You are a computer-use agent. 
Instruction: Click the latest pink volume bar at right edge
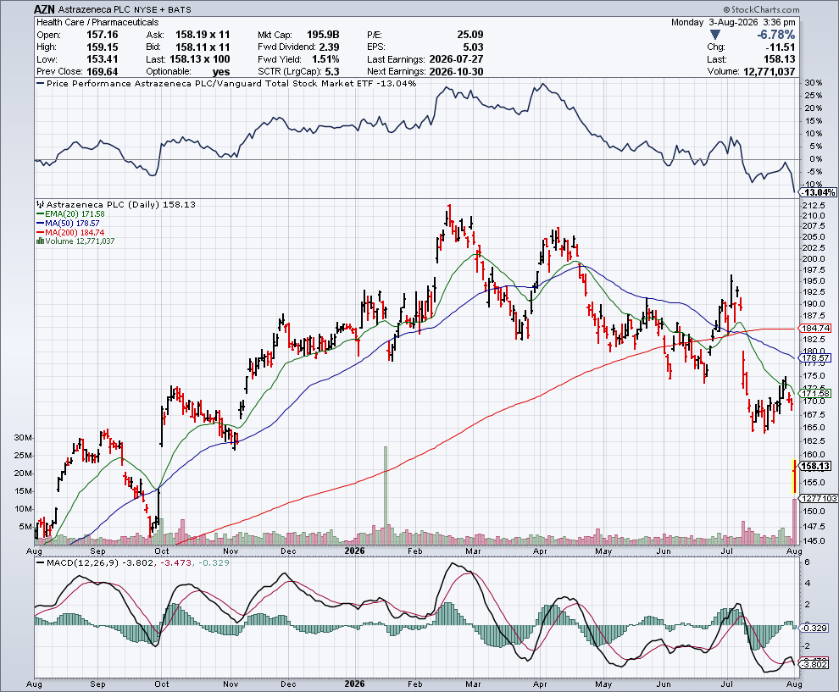pyautogui.click(x=794, y=522)
